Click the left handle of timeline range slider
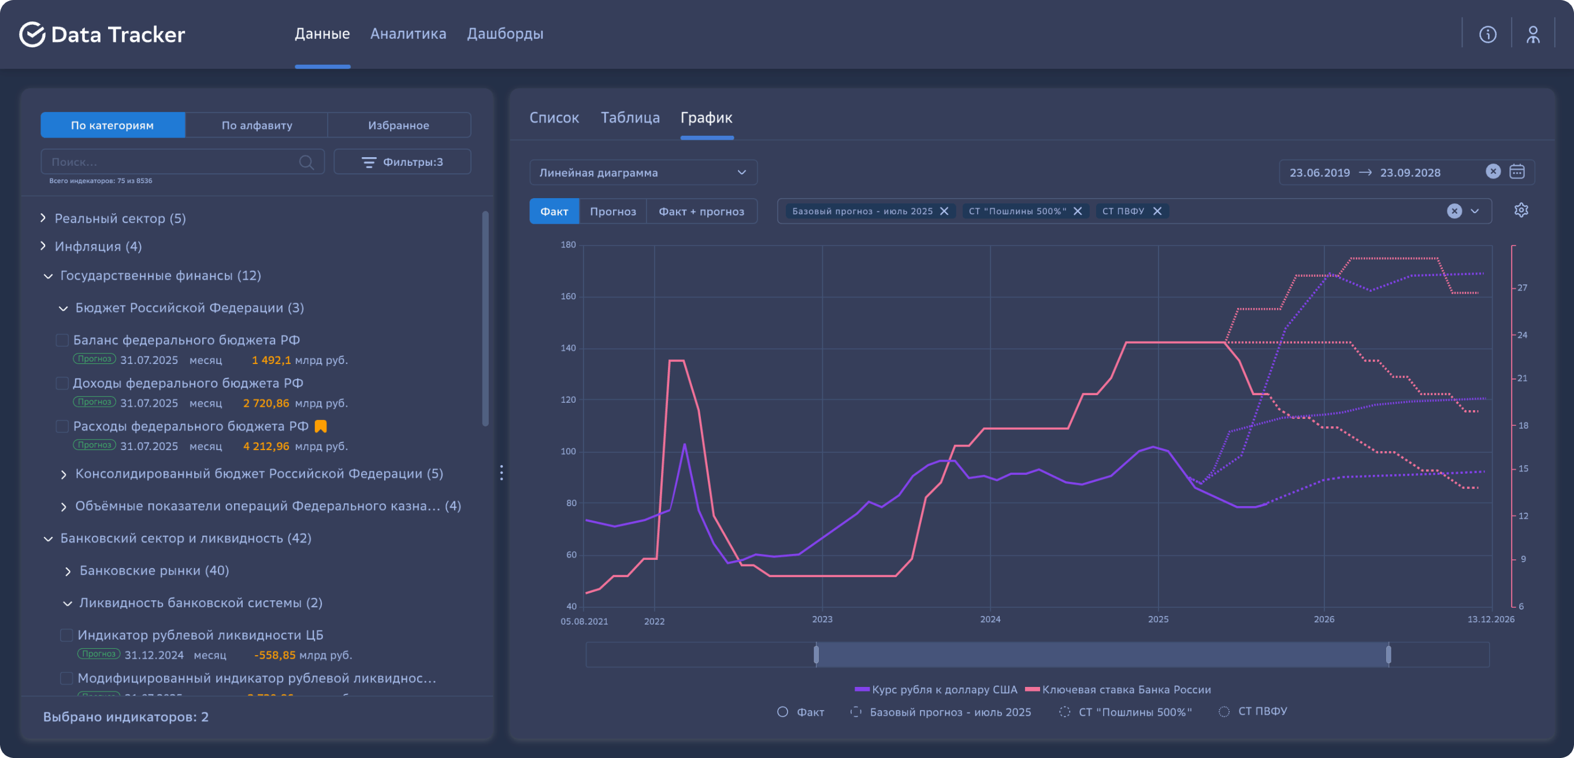 (816, 655)
